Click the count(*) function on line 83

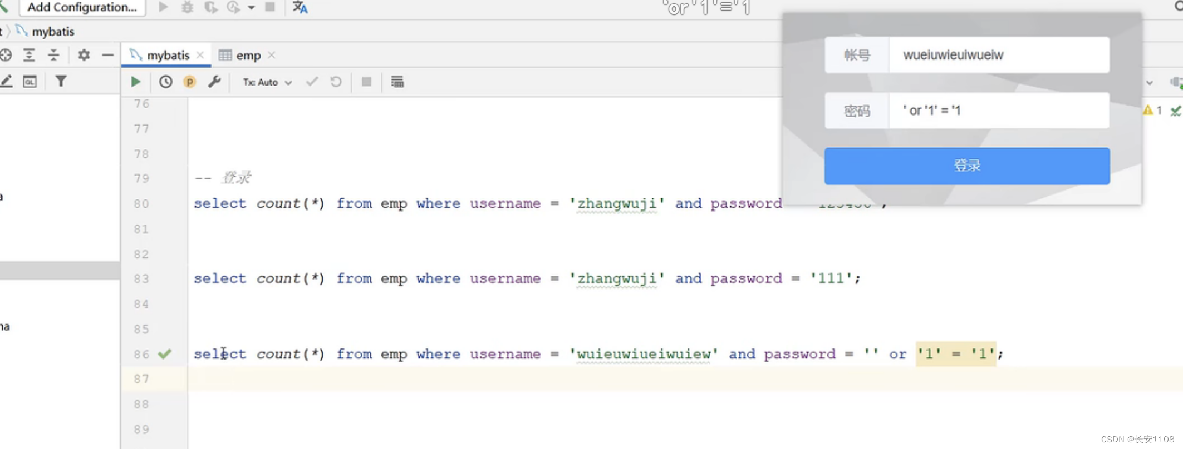pyautogui.click(x=291, y=278)
